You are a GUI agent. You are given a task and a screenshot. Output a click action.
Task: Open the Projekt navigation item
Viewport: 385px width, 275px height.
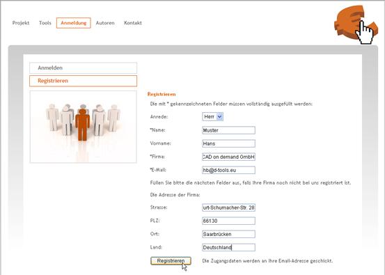click(21, 23)
